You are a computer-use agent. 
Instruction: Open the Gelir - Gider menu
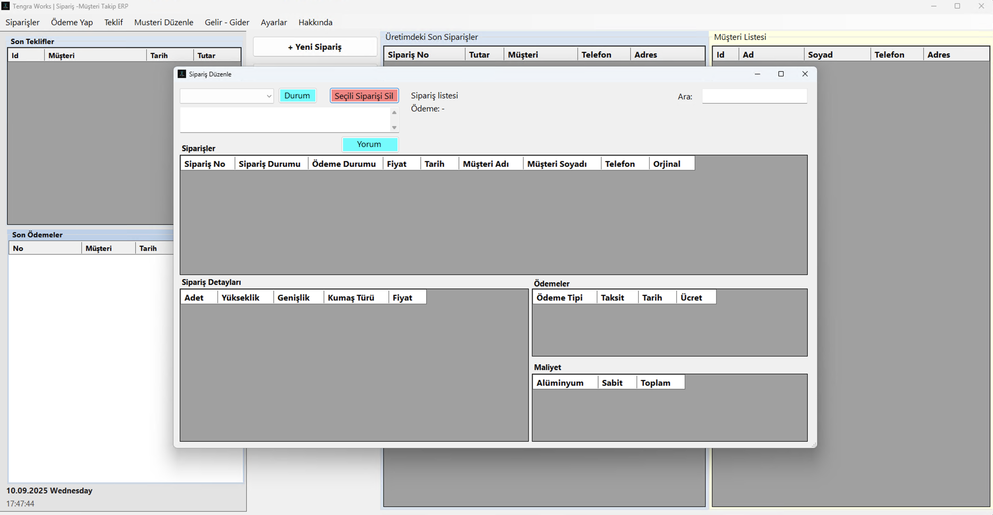point(227,22)
